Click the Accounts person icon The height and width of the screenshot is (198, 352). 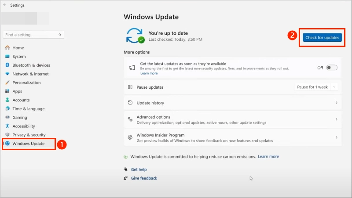coord(7,100)
